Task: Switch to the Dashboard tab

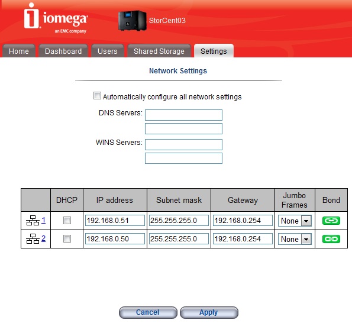Action: point(63,51)
